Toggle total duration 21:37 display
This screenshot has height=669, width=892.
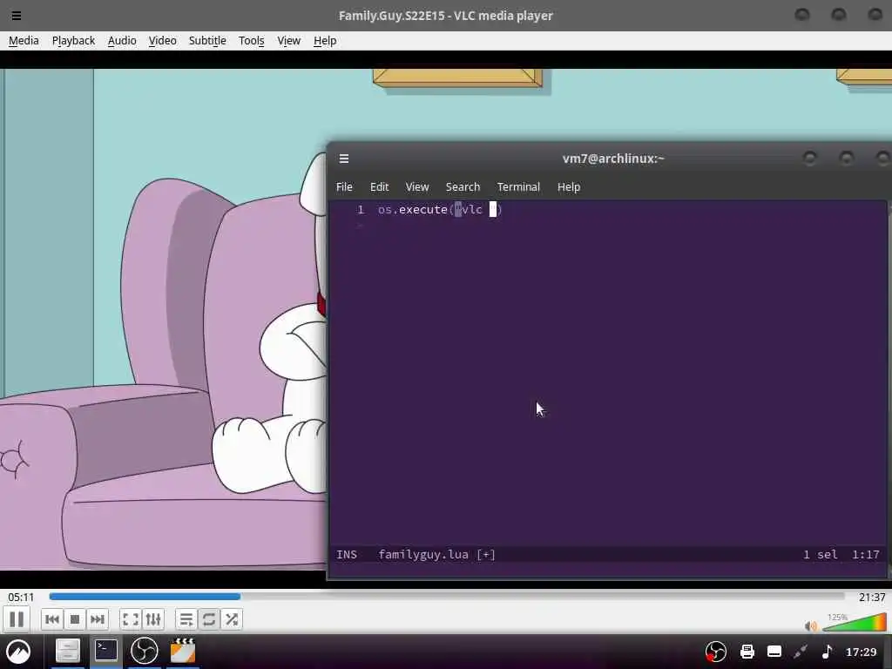coord(871,597)
